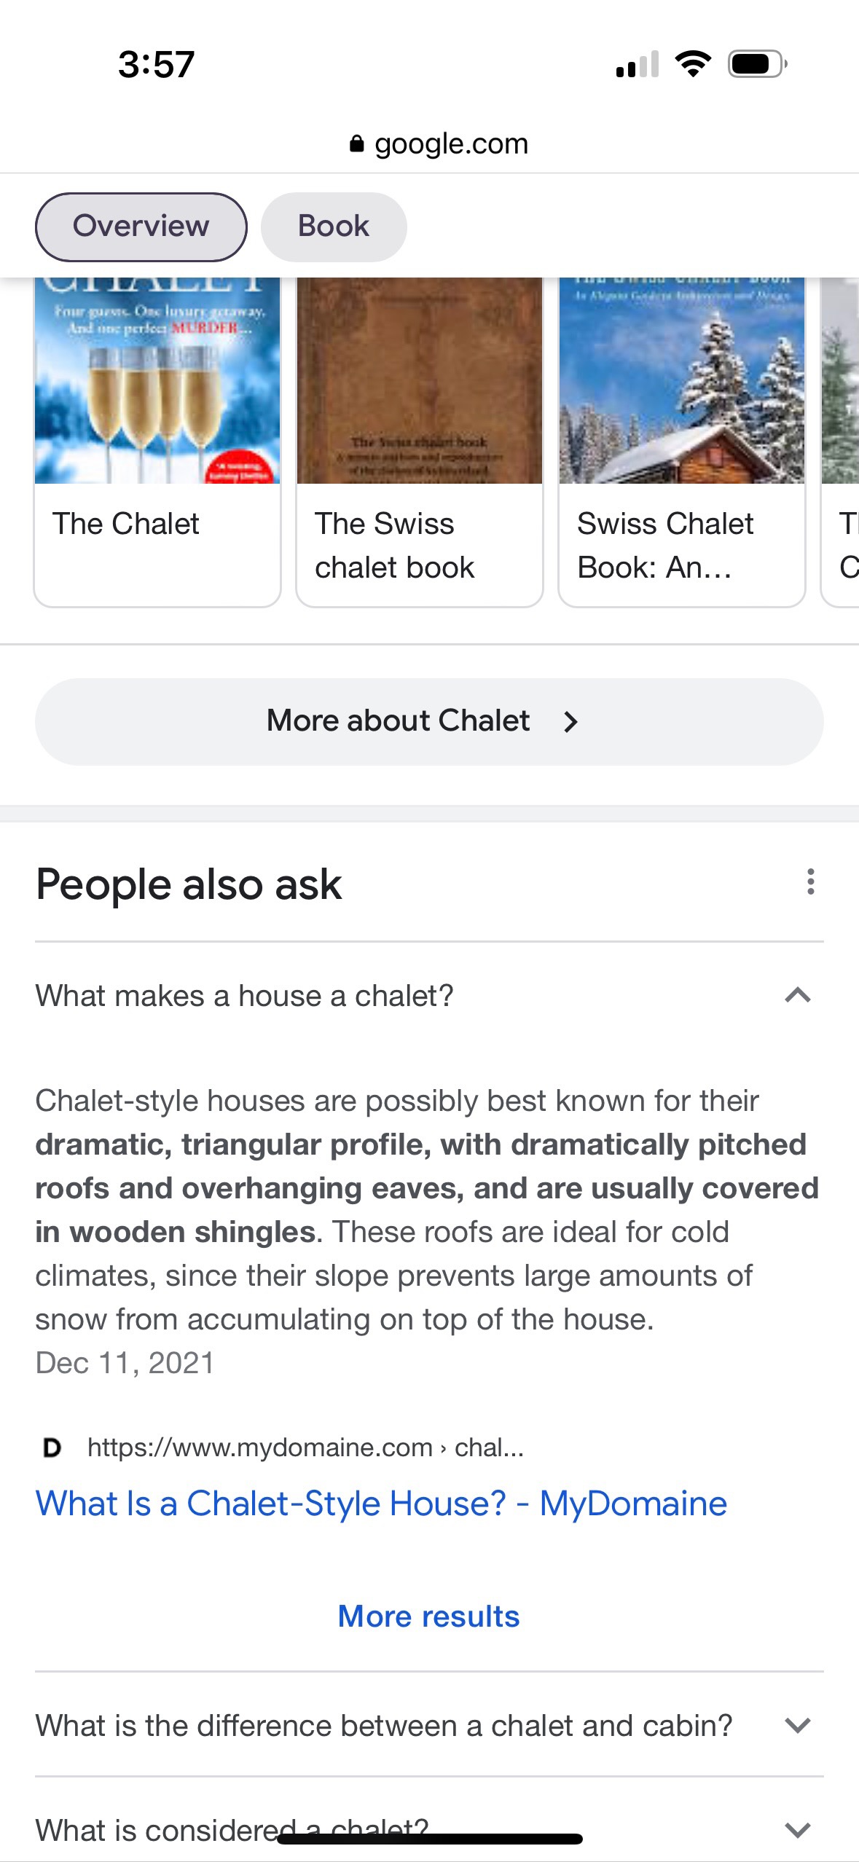
Task: Tap the three-dot menu beside People also ask
Action: 810,882
